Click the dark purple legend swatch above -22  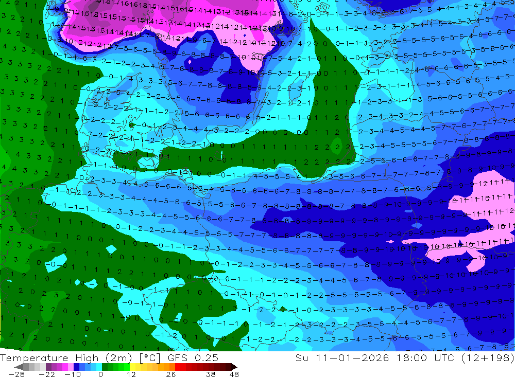point(48,367)
